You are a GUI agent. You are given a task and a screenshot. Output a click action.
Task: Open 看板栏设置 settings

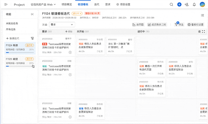[x=196, y=25]
